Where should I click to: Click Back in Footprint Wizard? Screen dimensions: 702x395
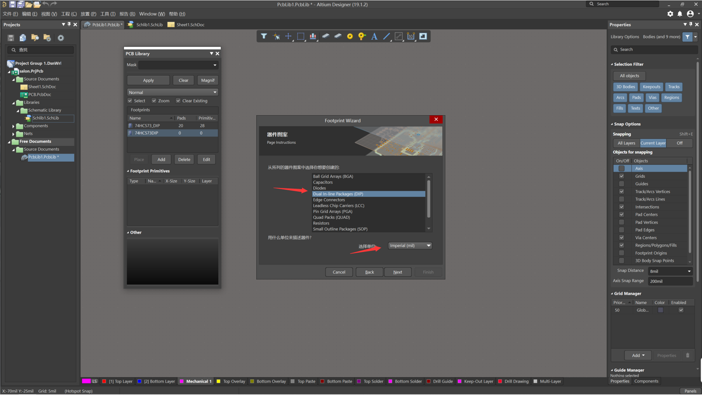tap(369, 272)
